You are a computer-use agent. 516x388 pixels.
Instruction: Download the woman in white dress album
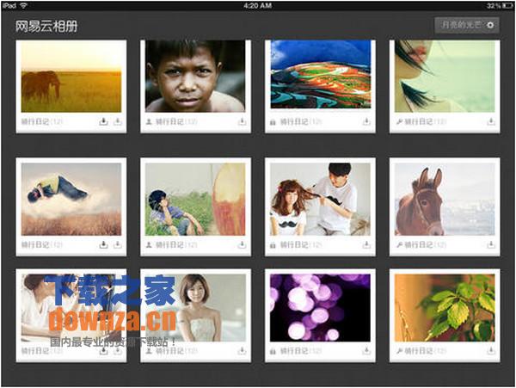pos(242,351)
